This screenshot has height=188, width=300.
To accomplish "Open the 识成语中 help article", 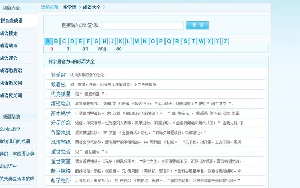I will pyautogui.click(x=8, y=166).
